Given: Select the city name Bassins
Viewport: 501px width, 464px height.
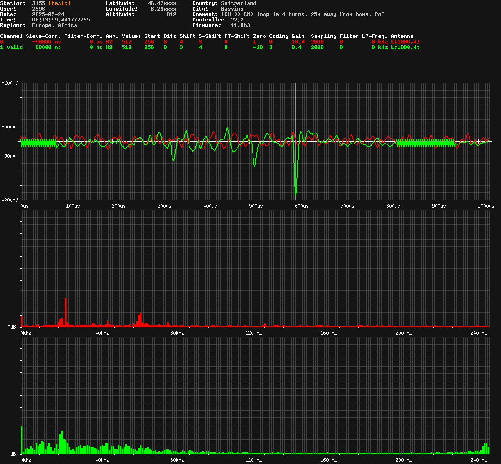Looking at the screenshot, I should [232, 9].
